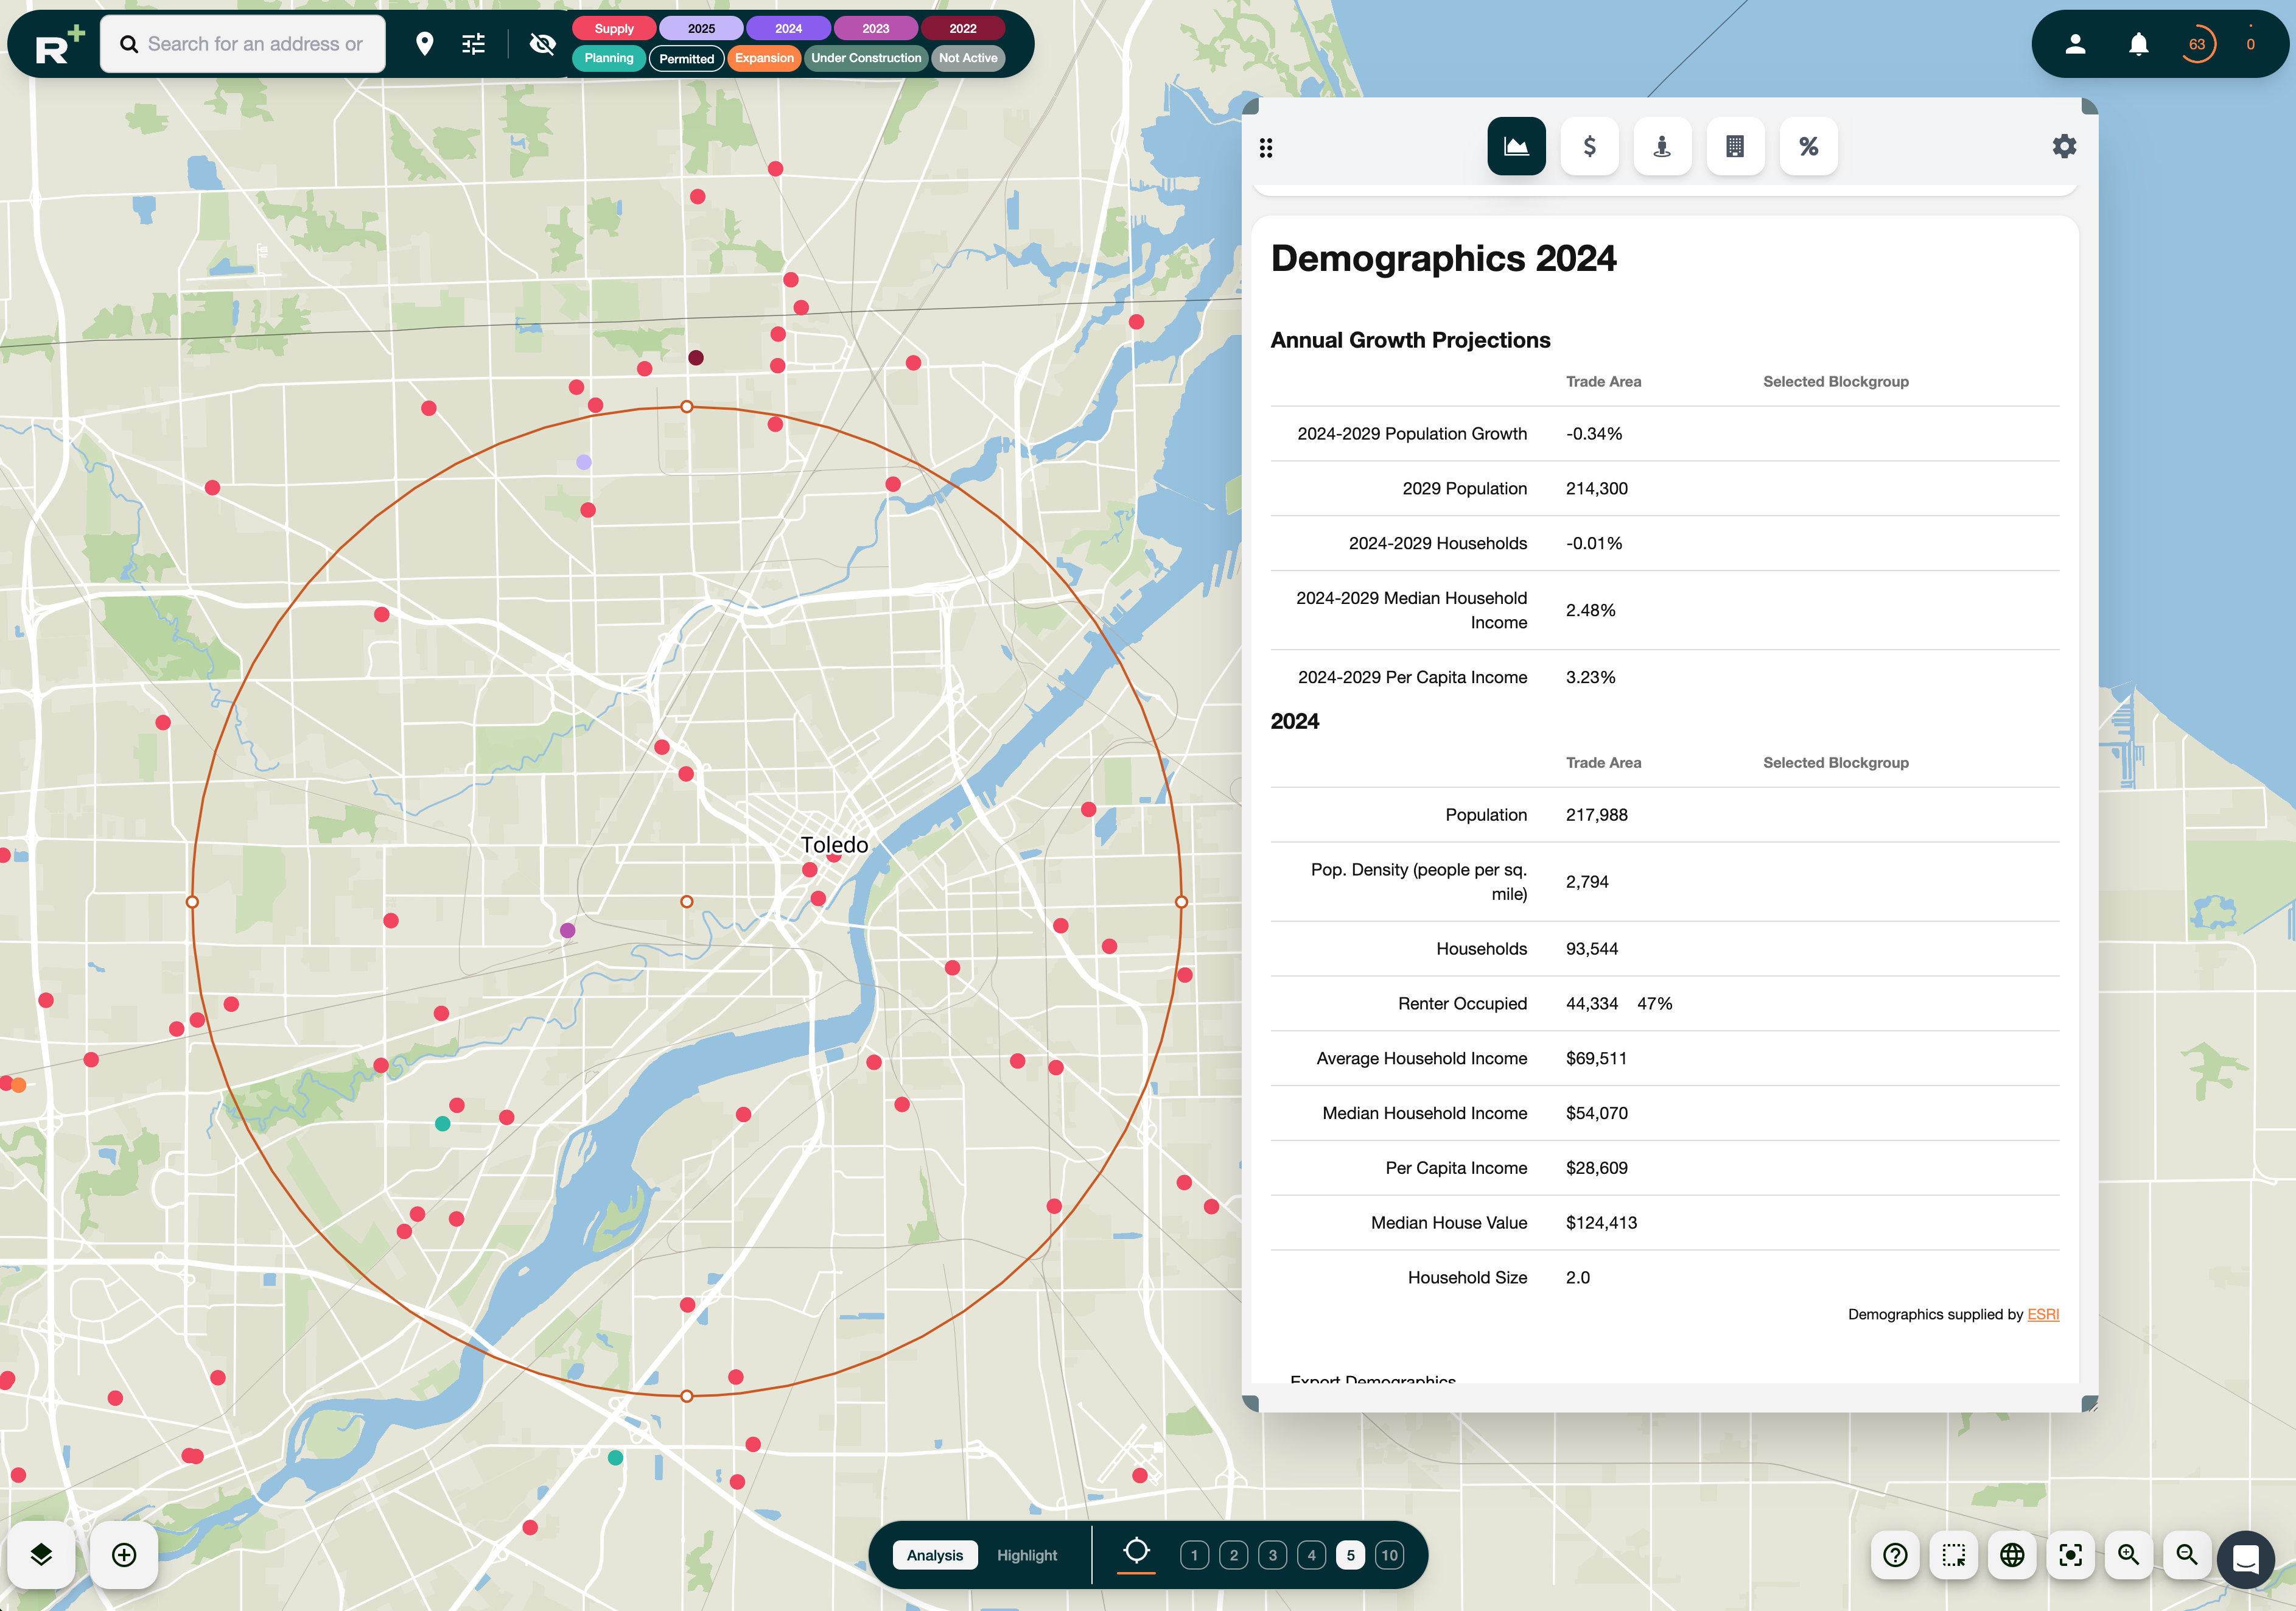Open the help question mark icon
This screenshot has height=1611, width=2296.
click(1895, 1554)
